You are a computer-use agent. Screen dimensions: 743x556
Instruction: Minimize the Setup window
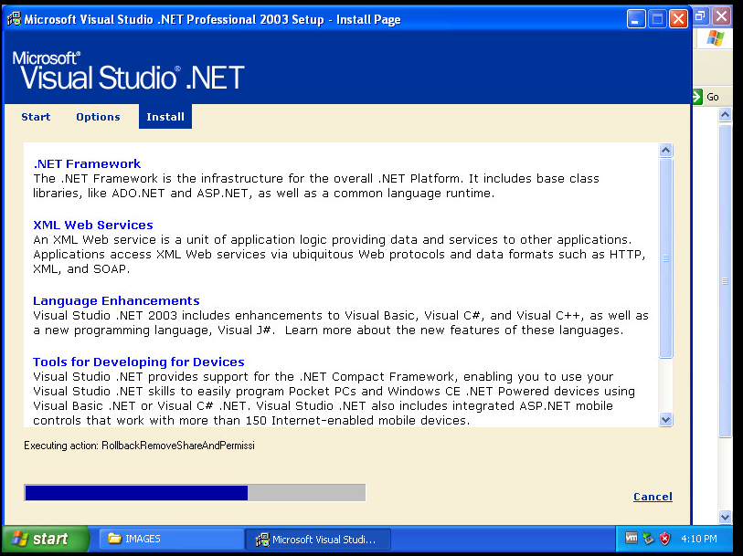[x=636, y=19]
